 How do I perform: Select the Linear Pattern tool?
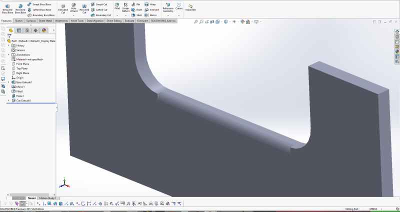(x=125, y=7)
